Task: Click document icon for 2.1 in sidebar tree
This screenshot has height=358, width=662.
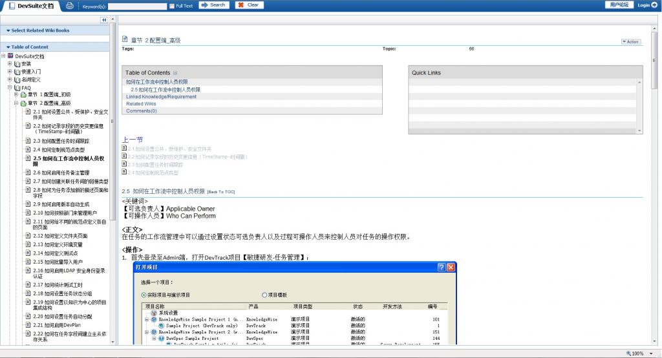Action: [28, 112]
